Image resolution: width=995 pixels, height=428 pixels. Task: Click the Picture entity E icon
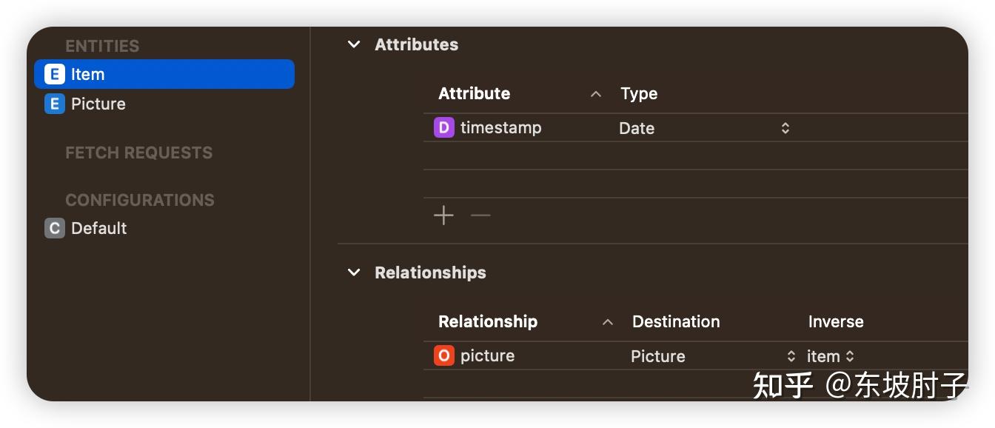[55, 104]
